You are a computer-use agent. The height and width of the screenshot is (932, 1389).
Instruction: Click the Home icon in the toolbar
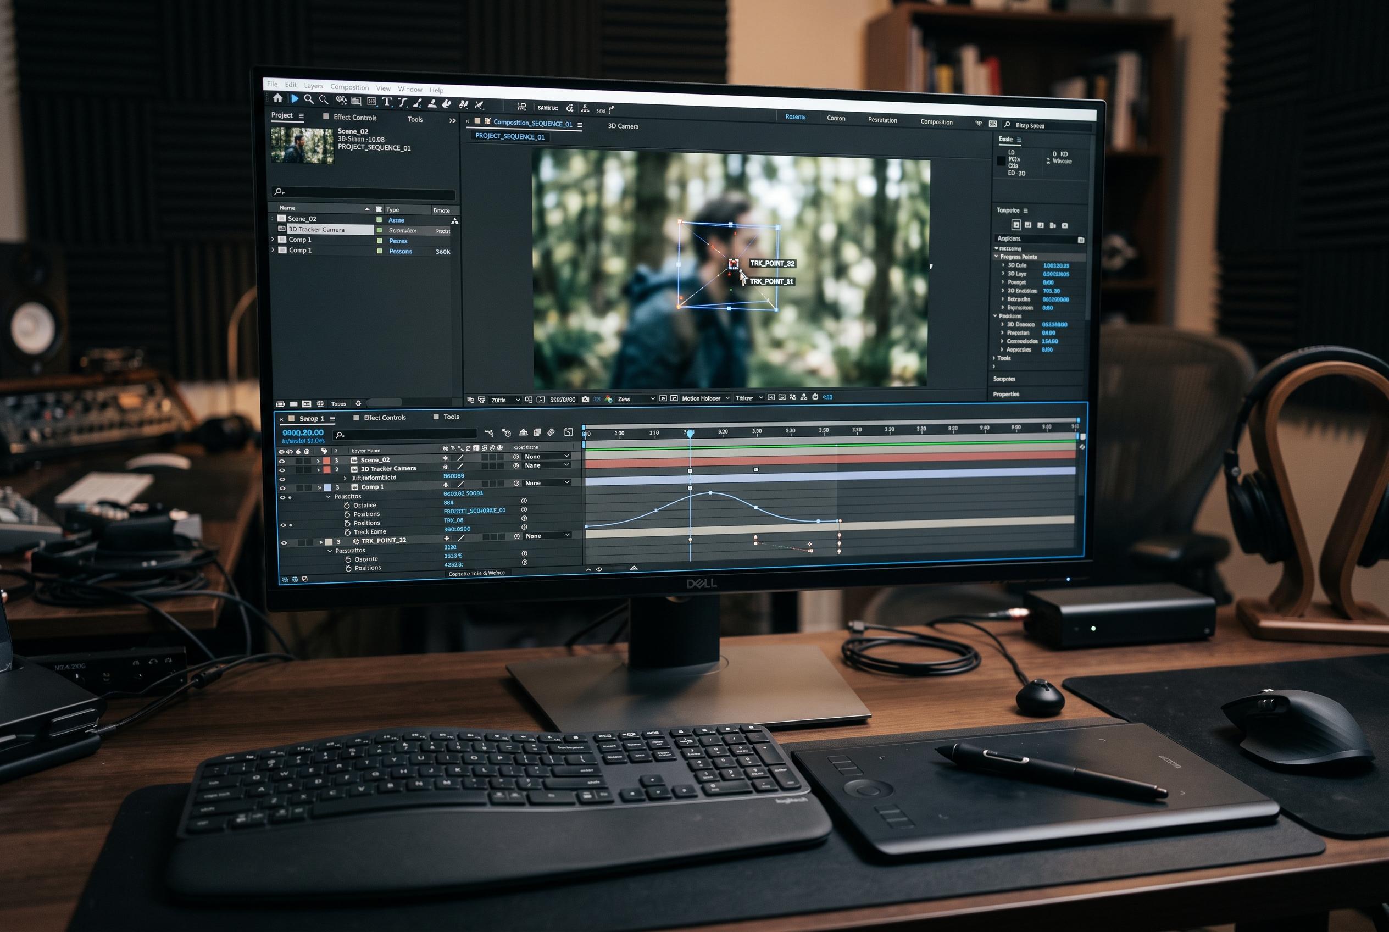[x=277, y=98]
